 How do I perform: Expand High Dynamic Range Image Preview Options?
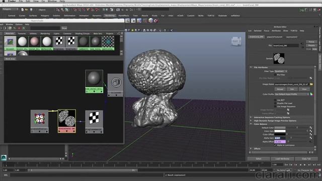[x=251, y=121]
